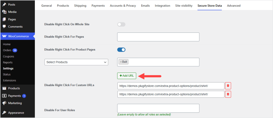
Task: Open WooCommerce Home submenu link
Action: point(7,44)
